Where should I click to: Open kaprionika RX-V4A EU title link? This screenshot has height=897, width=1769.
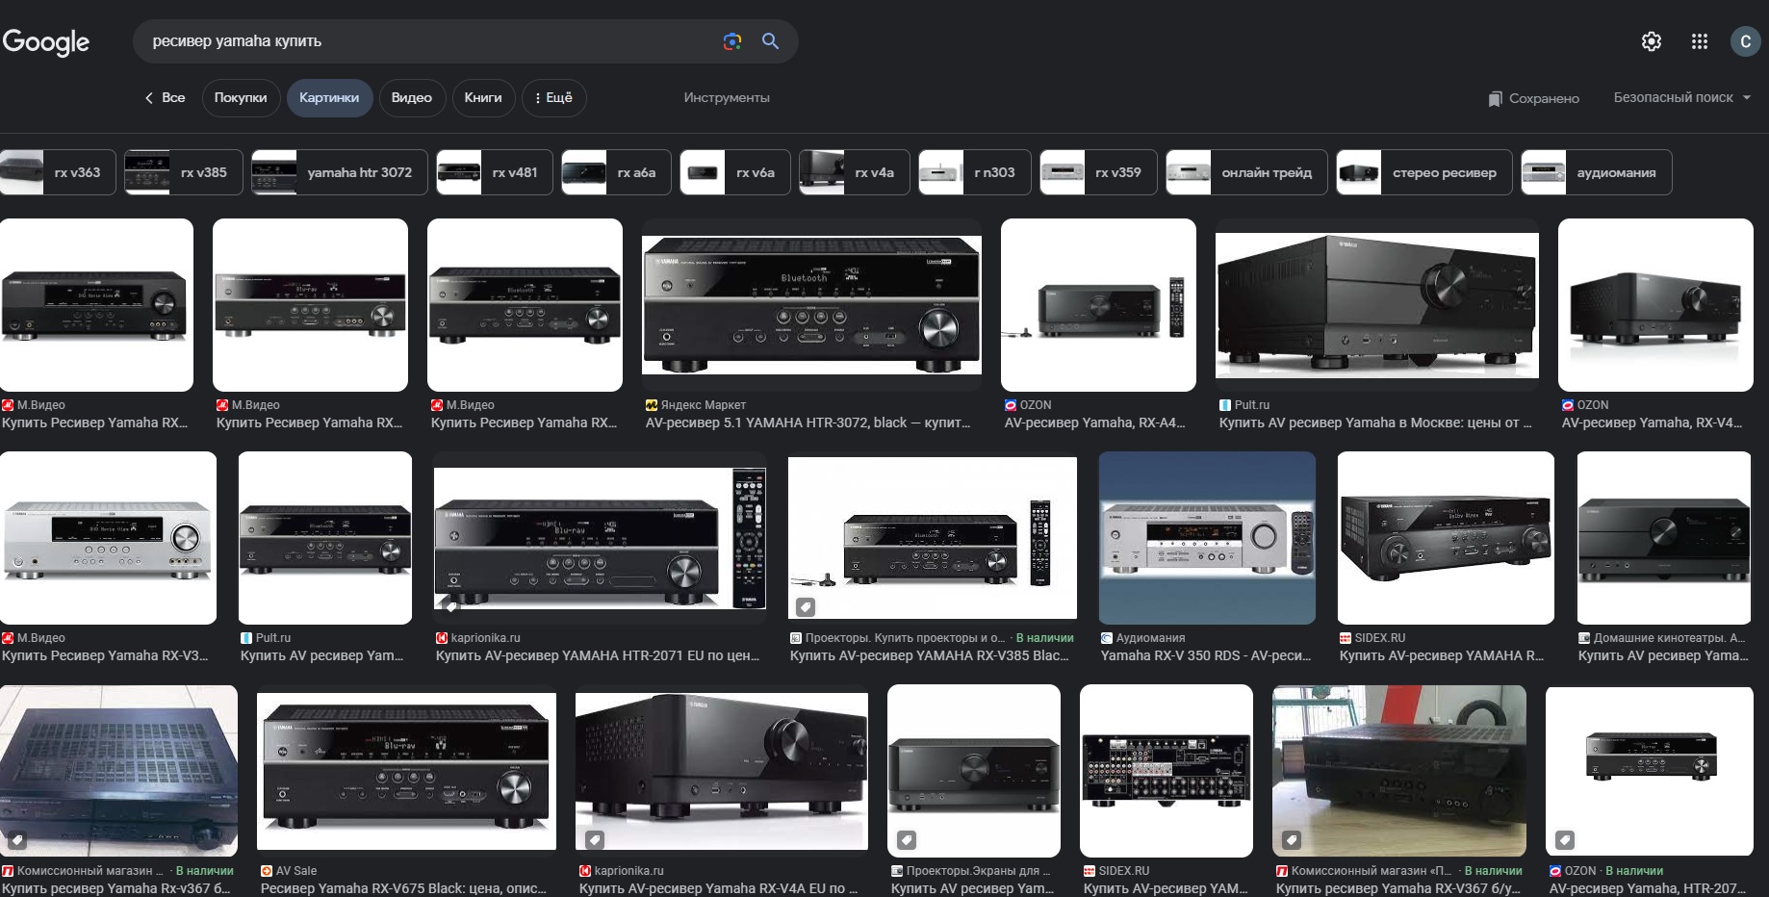point(718,888)
